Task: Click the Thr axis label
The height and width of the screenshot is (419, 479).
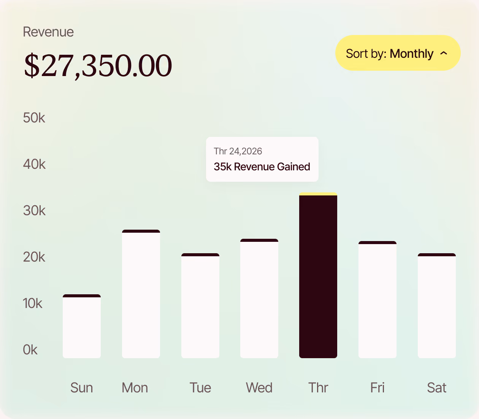Action: 318,388
